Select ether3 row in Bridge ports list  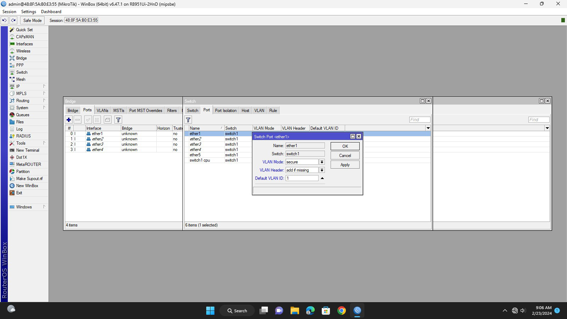[124, 144]
